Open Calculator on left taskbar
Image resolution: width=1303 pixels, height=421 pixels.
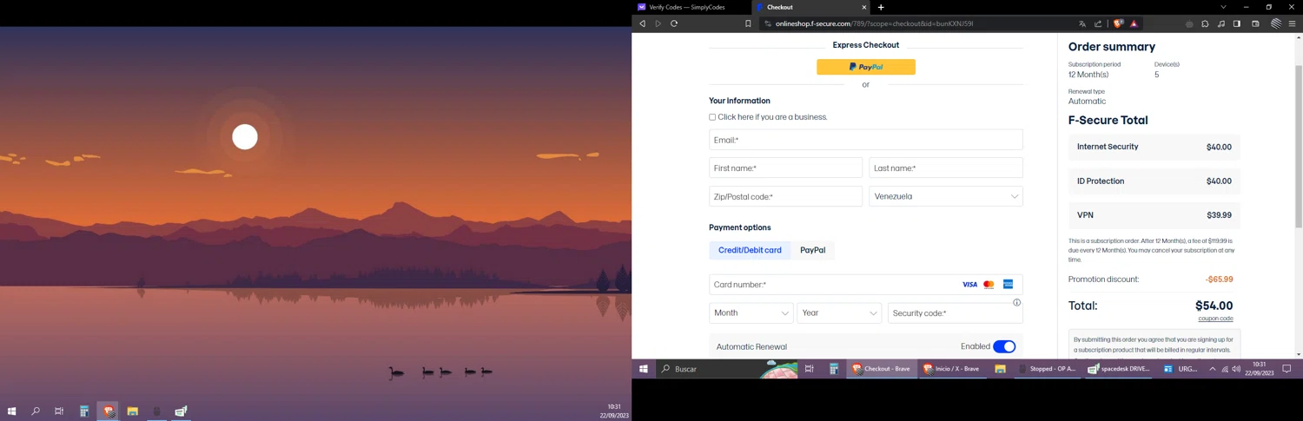[84, 411]
